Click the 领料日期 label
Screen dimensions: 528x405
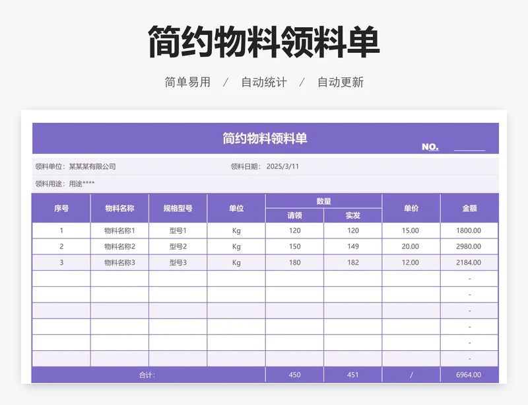246,166
